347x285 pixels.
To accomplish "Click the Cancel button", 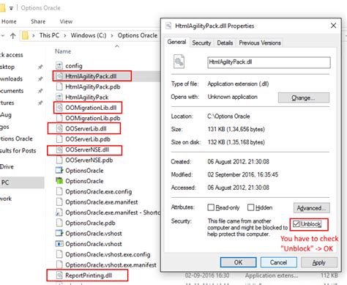I will (279, 262).
